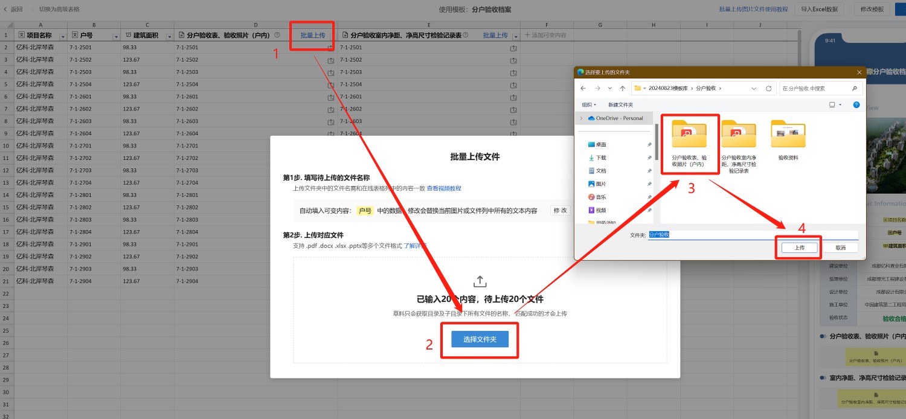This screenshot has height=419, width=906.
Task: Select the 分户验收室内净距、净高尺寸检验记录表 folder
Action: point(738,147)
